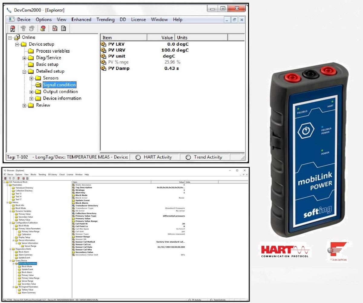Open the Enhanced menu in DevCom2000
The image size is (363, 303).
pos(81,19)
